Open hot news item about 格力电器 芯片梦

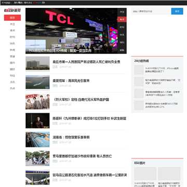pos(163,82)
